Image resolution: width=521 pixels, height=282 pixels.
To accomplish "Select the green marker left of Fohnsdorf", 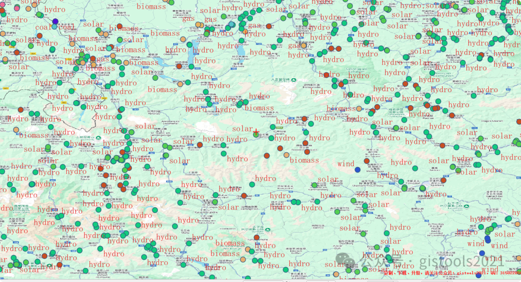I will point(401,182).
